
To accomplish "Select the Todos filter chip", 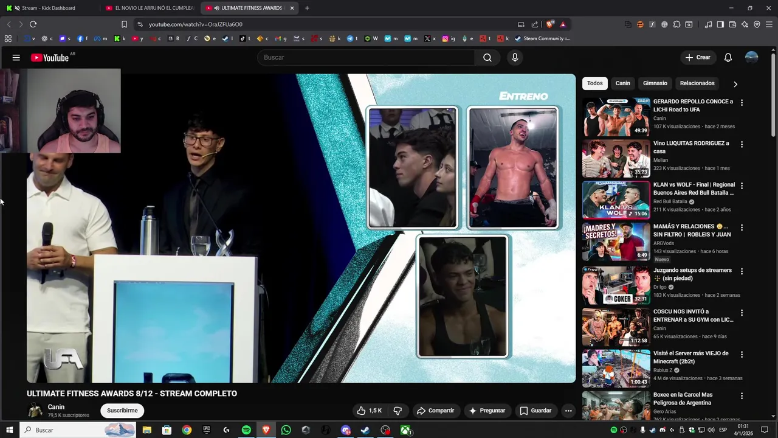I will [x=595, y=83].
